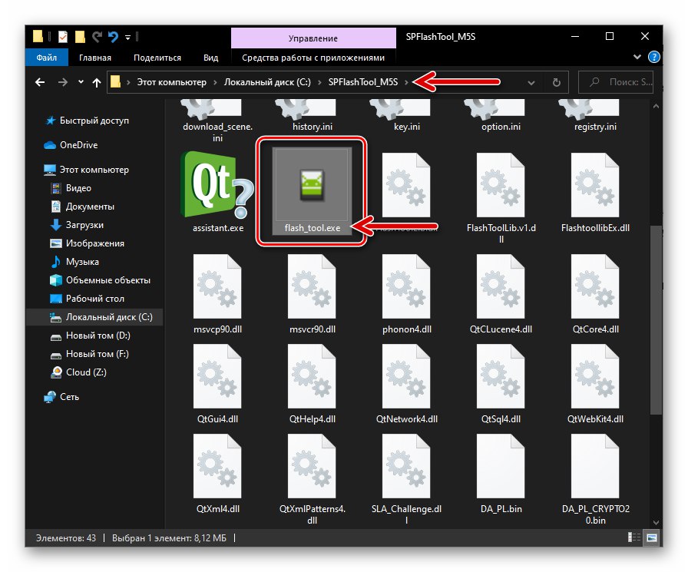Open Новый том (D:) drive
The width and height of the screenshot is (688, 572).
[x=91, y=335]
